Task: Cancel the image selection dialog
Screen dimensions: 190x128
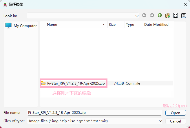Action: pos(176,121)
